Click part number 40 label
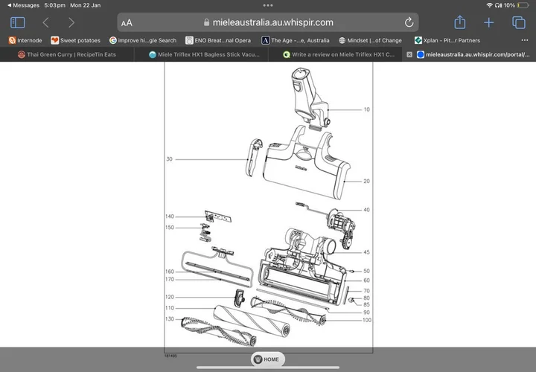536x372 pixels. click(366, 210)
